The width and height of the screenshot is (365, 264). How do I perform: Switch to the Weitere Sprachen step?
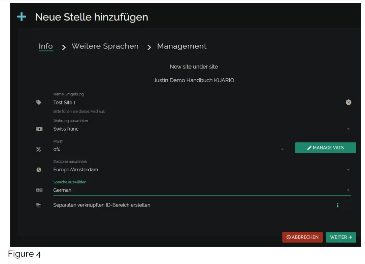click(105, 46)
